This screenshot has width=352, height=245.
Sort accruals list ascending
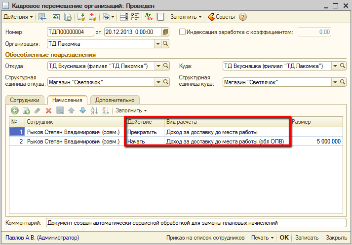94,110
